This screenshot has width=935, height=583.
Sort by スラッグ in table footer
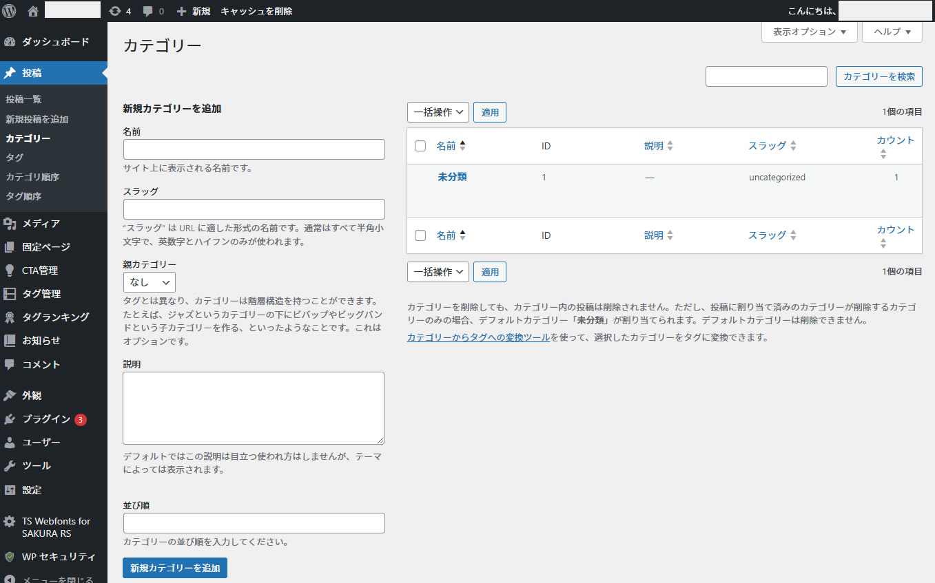click(772, 235)
